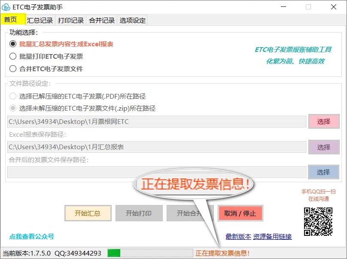Click purple 选择 button for Excel report path

click(x=324, y=147)
